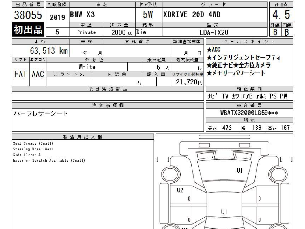The image size is (305, 229).
Task: Click the Seat Crease (Small) remark
Action: click(x=33, y=144)
